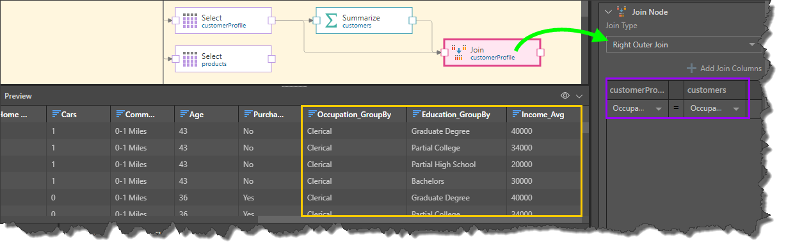Screen dimensions: 786x251
Task: Click the Select customerProfile table icon
Action: (190, 21)
